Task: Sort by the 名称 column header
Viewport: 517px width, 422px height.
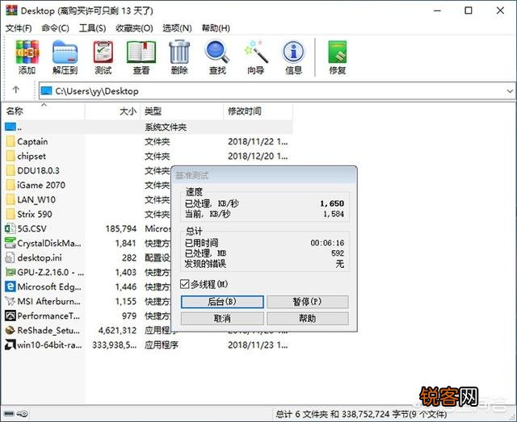Action: [43, 111]
